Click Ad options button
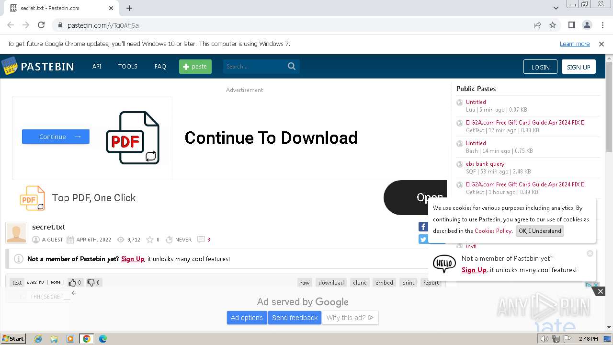Screen dimensions: 613x345 pos(247,318)
